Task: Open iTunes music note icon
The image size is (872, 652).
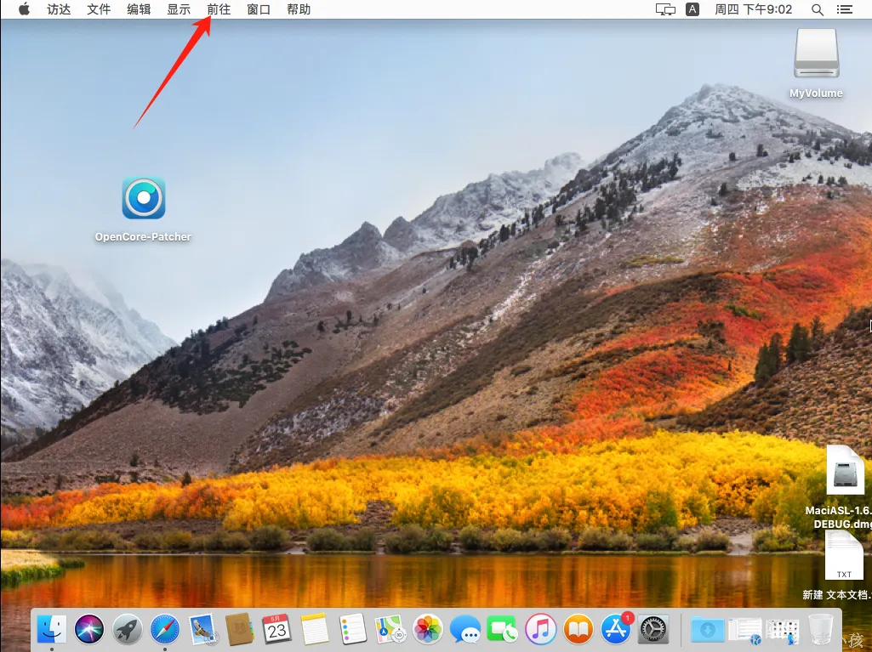Action: pos(540,629)
